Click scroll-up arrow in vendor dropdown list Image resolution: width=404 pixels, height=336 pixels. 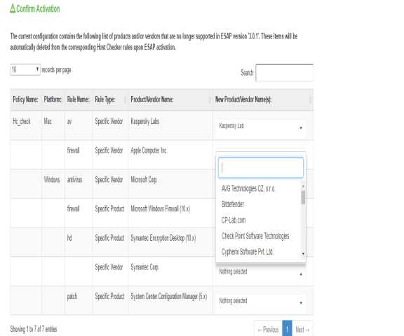point(303,186)
